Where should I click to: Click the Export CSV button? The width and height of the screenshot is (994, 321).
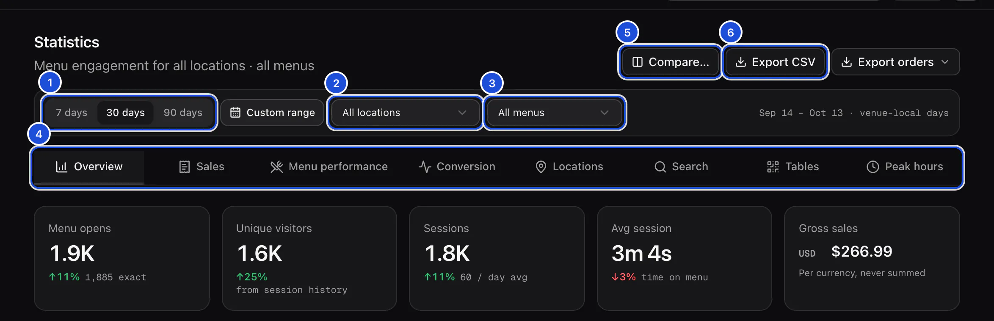[775, 62]
